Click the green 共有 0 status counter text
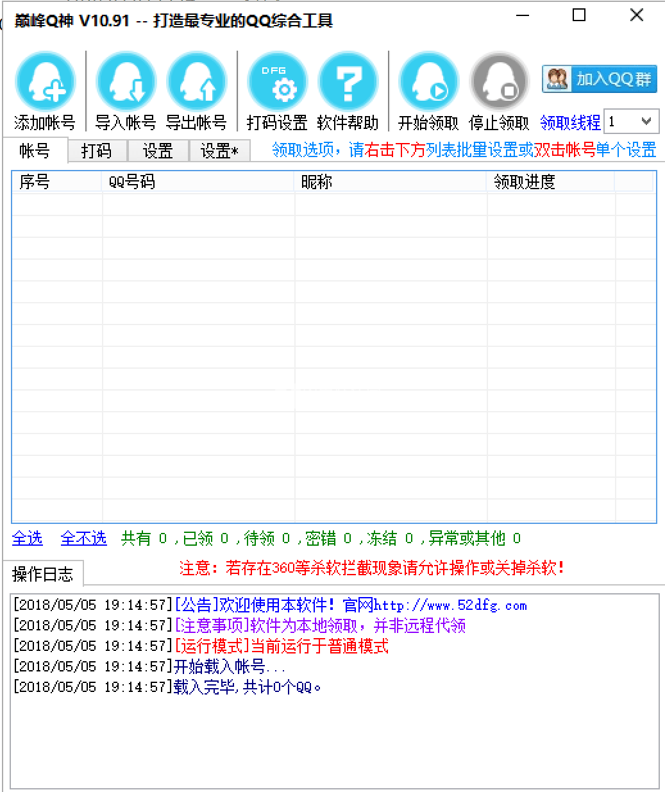Screen dimensions: 665x792 [x=144, y=538]
